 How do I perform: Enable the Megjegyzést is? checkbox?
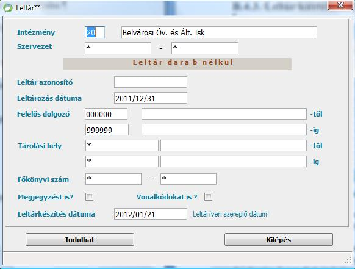click(x=89, y=197)
